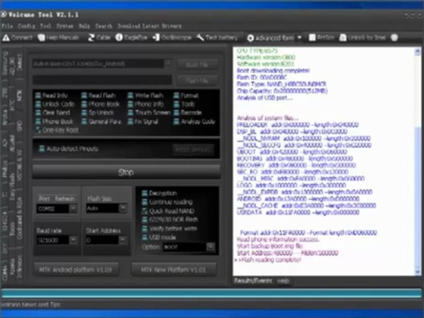Open the EagleEye tool
This screenshot has height=318, width=424.
tap(132, 38)
